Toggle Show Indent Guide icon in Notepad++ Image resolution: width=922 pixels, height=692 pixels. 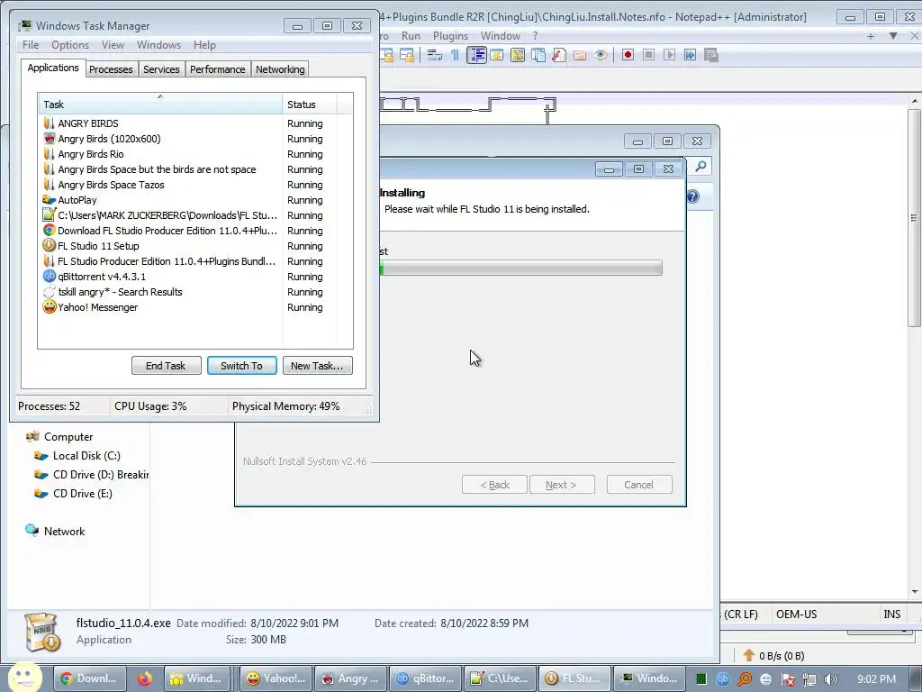pyautogui.click(x=476, y=55)
